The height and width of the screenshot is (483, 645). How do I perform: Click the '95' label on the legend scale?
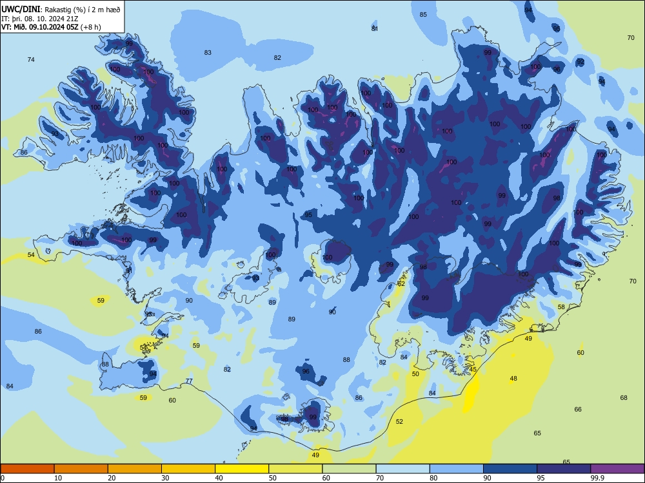(x=541, y=478)
